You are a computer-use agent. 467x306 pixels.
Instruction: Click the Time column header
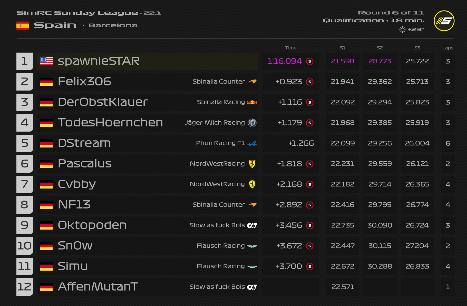pyautogui.click(x=291, y=48)
